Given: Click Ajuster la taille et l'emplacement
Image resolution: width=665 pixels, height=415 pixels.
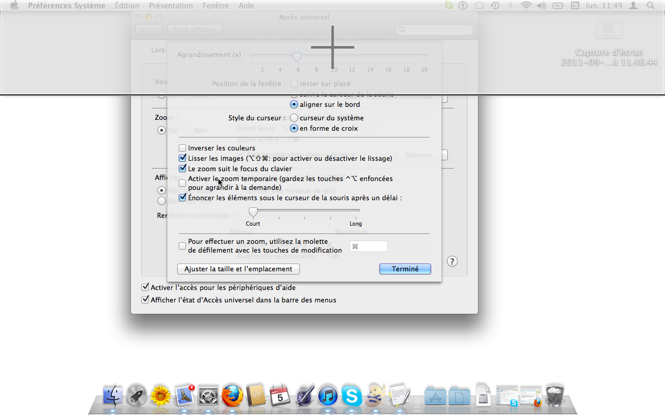Looking at the screenshot, I should [238, 269].
